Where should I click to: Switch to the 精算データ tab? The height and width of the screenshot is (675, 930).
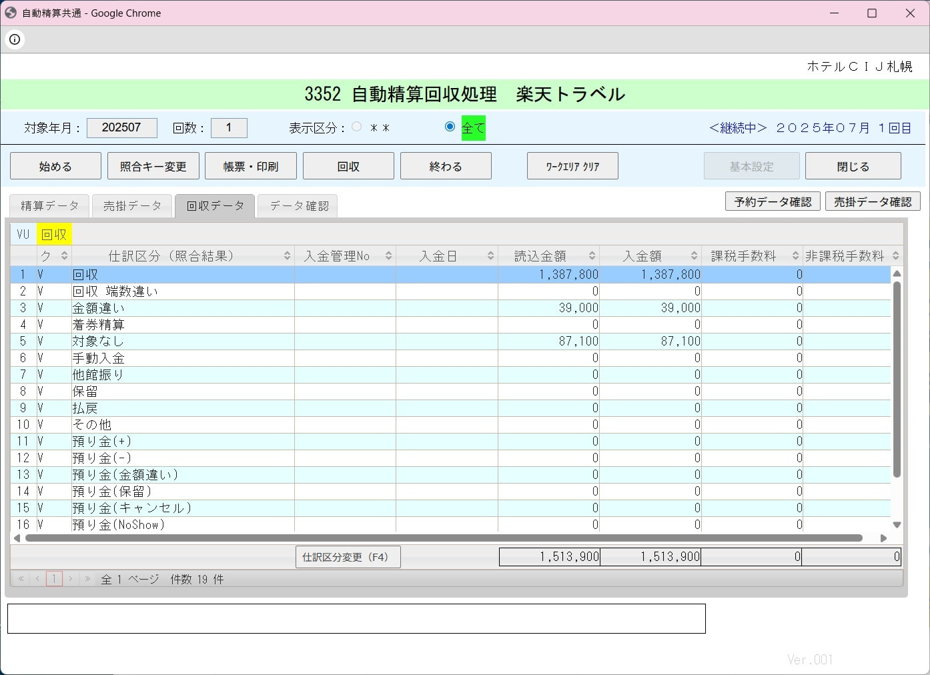(x=49, y=205)
